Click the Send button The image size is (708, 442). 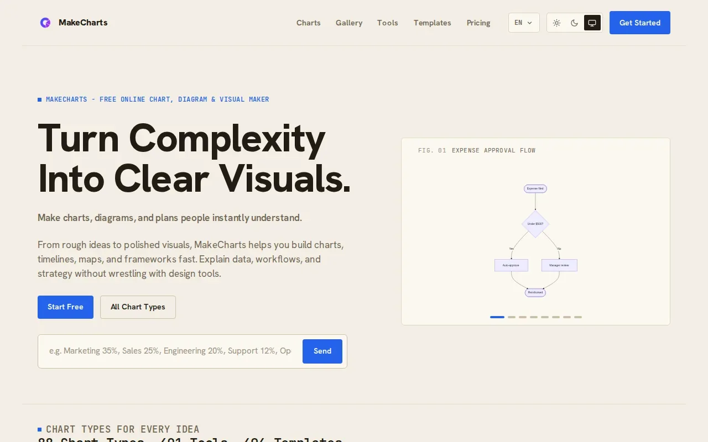(x=322, y=351)
